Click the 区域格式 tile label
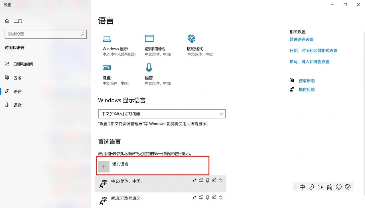Viewport: 365px width, 208px height. coord(195,49)
